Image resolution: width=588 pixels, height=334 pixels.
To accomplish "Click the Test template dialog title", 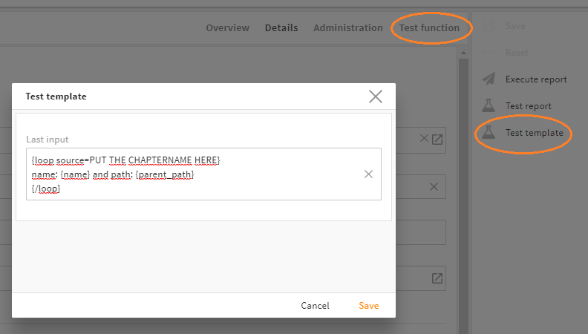I will click(56, 96).
